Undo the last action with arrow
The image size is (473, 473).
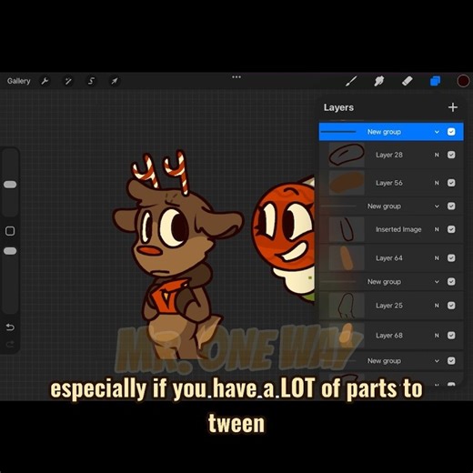click(x=10, y=327)
